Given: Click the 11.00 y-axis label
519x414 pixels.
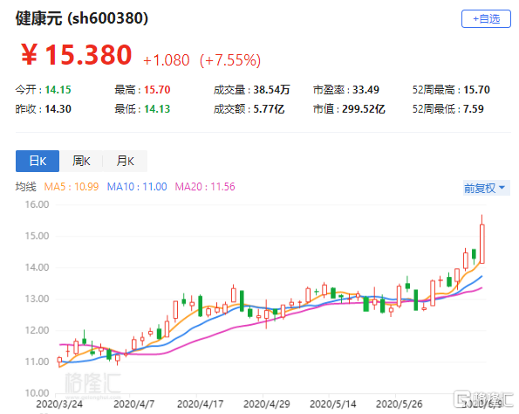Looking at the screenshot, I should pyautogui.click(x=37, y=362).
